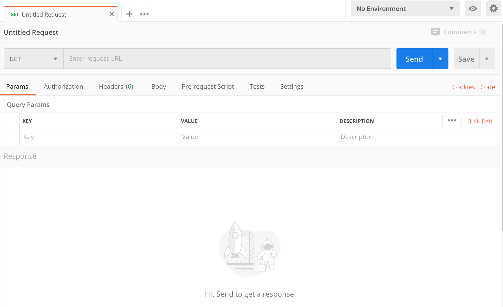Open the Code link
This screenshot has width=503, height=307.
[488, 87]
